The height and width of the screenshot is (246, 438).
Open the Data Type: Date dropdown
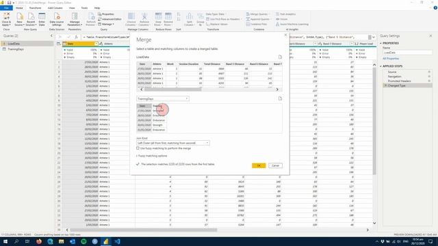(x=216, y=14)
